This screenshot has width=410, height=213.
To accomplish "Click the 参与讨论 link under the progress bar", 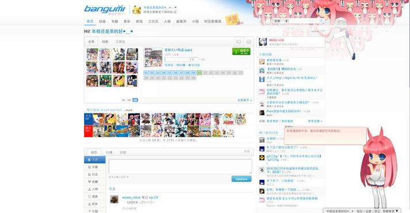I will (x=193, y=65).
